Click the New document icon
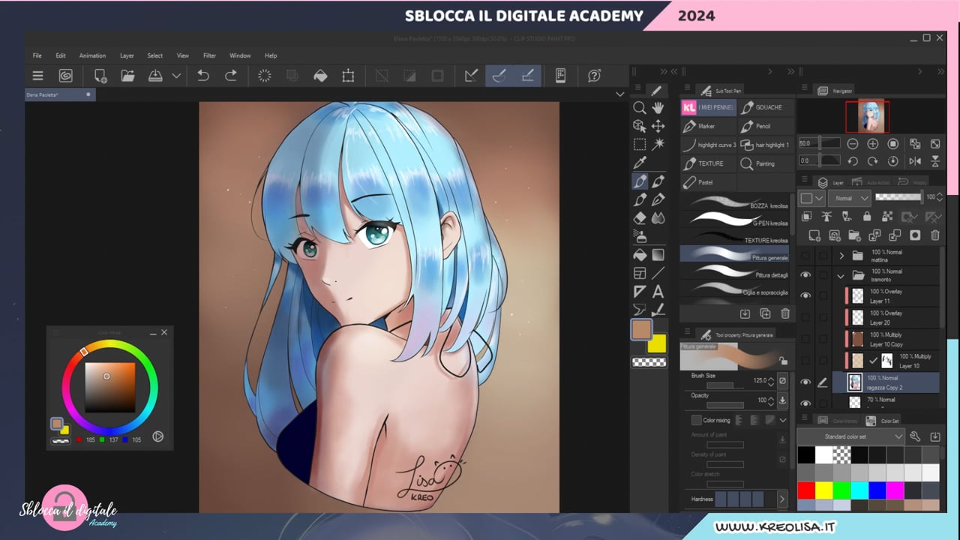The width and height of the screenshot is (960, 540). (x=100, y=75)
